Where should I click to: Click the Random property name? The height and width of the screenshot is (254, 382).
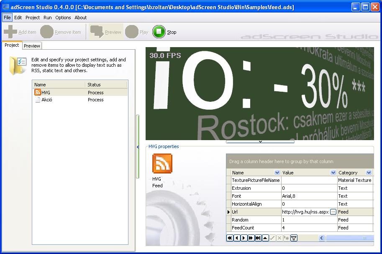[x=240, y=220]
